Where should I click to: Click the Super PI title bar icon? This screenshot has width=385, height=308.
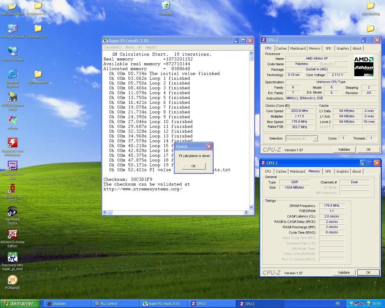105,40
